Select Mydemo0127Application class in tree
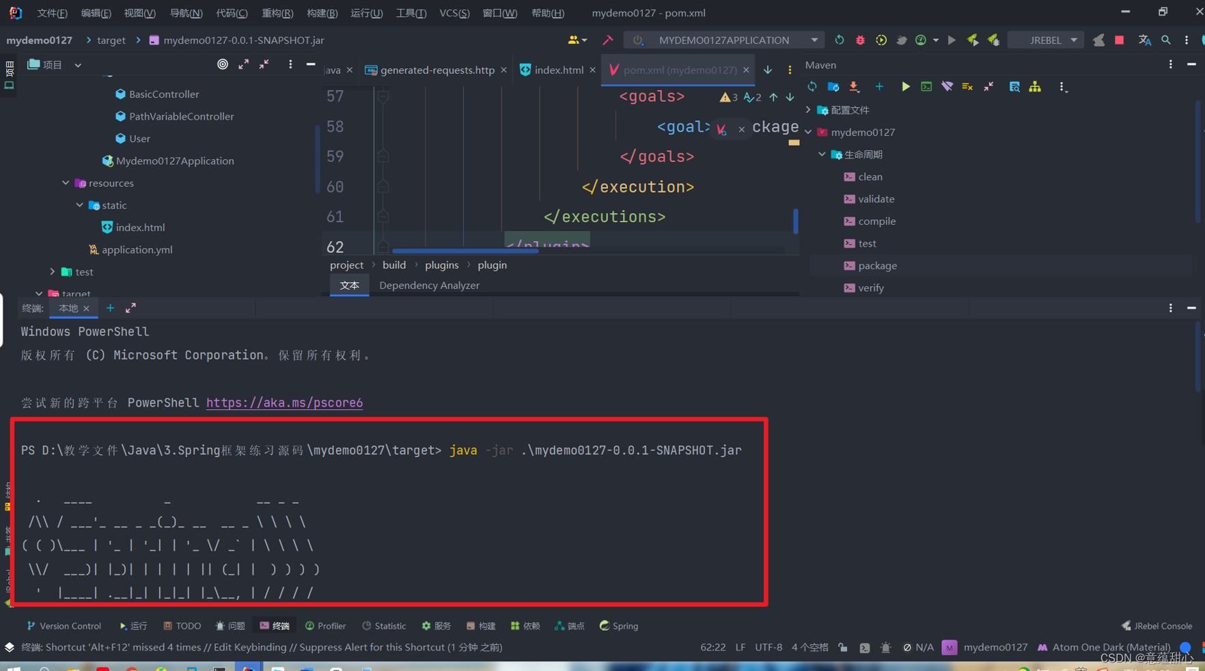The height and width of the screenshot is (671, 1205). click(x=174, y=161)
